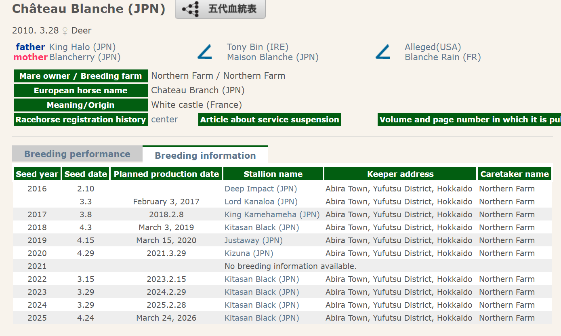Open stallion Deep Impact (JPN)

point(261,189)
